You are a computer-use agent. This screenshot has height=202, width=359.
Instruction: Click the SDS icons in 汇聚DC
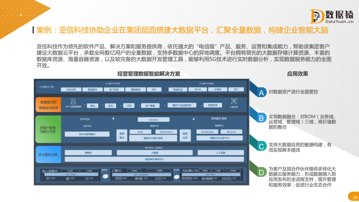139,178
